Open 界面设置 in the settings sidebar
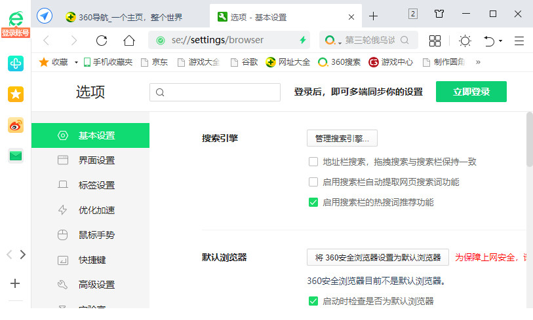 coord(90,160)
